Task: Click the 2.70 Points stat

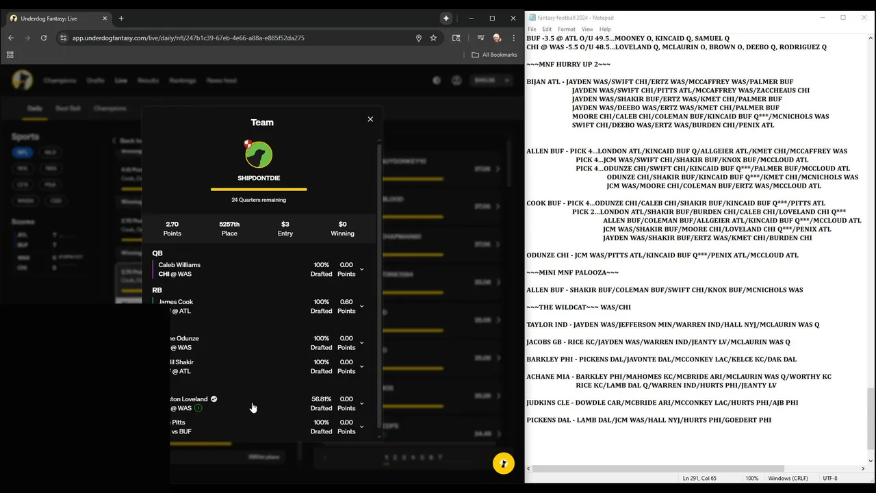Action: tap(172, 229)
